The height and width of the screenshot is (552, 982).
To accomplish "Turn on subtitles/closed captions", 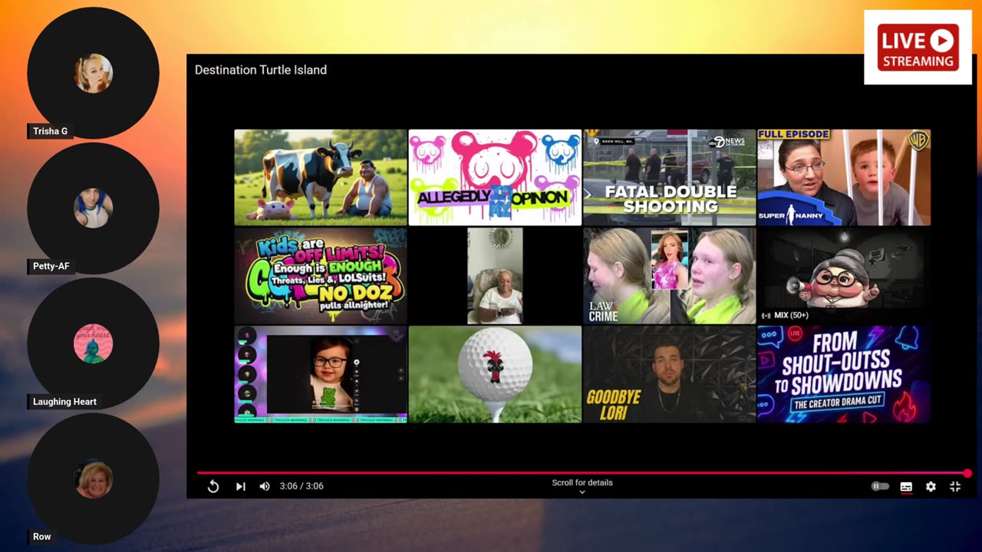I will coord(906,486).
